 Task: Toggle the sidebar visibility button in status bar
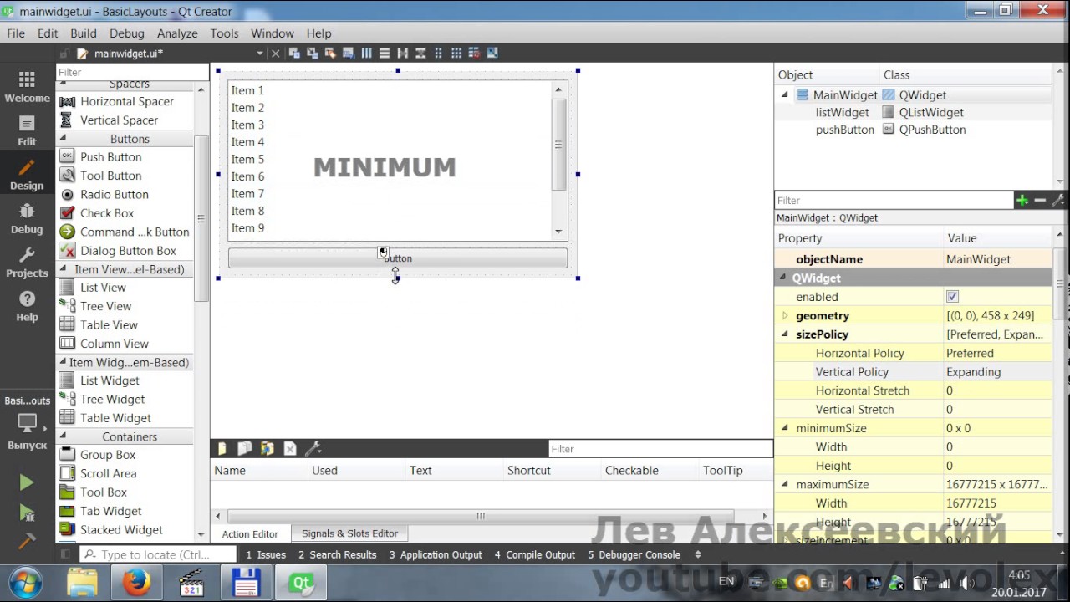point(65,554)
